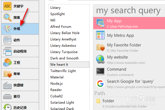Click the My App path C:\App Path\App.exe
This screenshot has width=165, height=110.
[x=122, y=26]
